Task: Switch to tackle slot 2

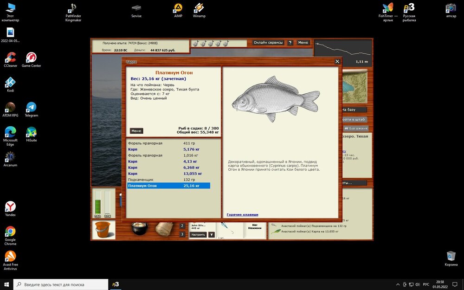Action: click(x=182, y=226)
